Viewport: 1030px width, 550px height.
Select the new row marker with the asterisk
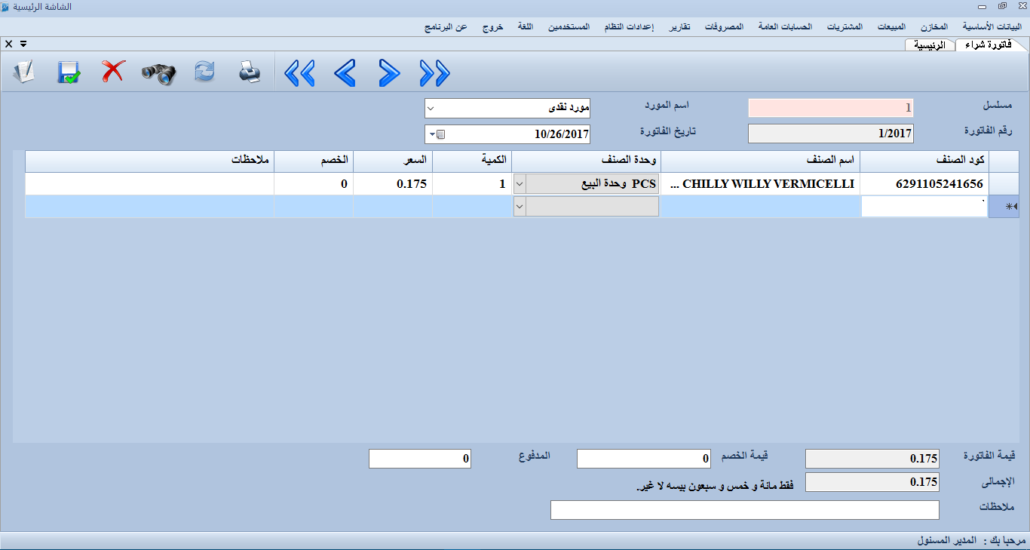(x=1004, y=207)
